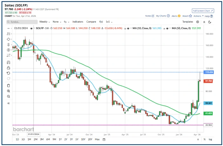223x146 pixels.
Task: Open the Fibonacci retracement tools group
Action: [9, 34]
